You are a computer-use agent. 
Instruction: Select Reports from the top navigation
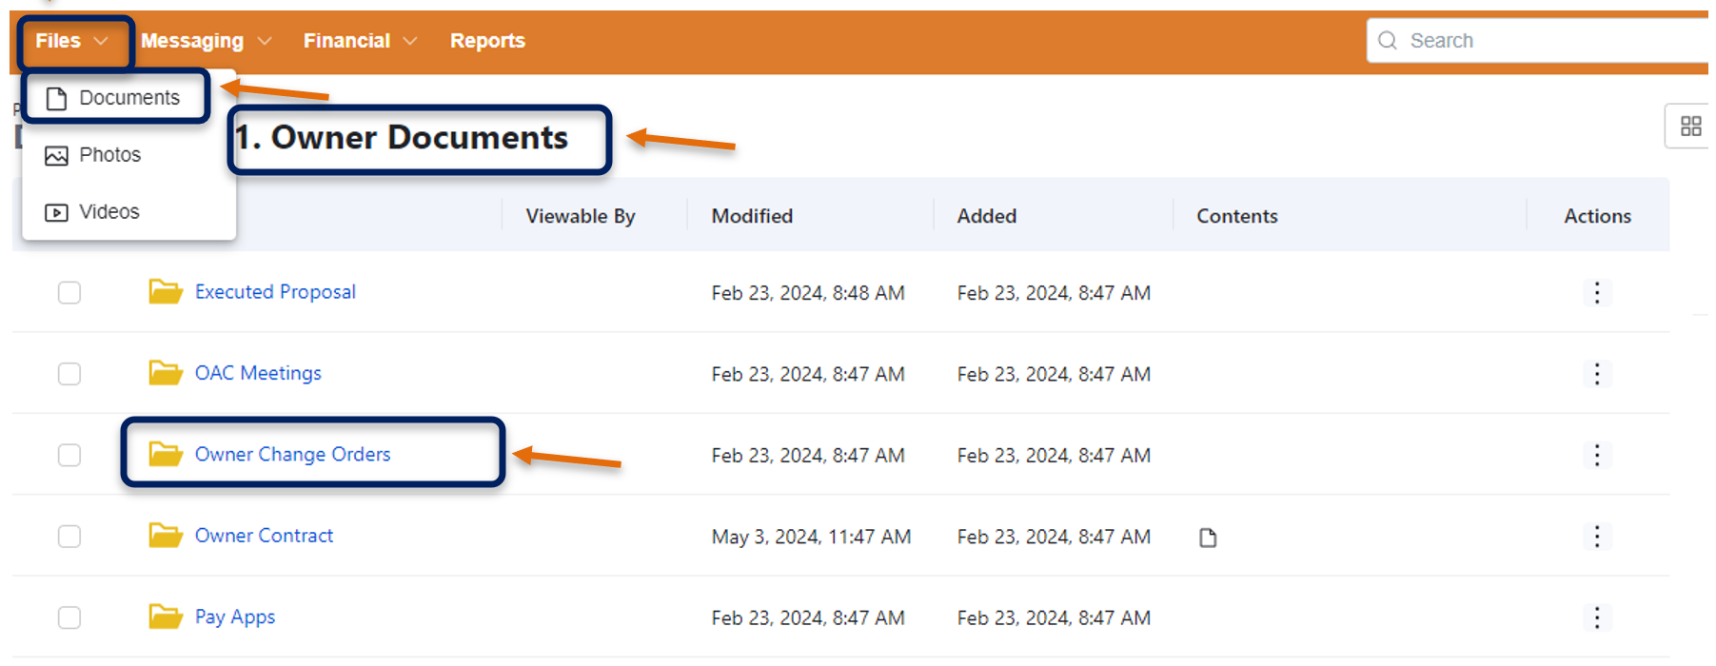487,40
